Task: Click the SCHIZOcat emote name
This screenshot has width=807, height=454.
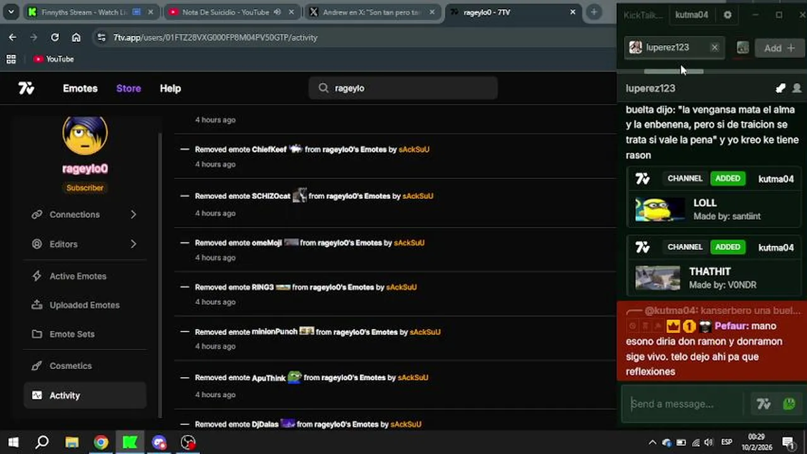Action: tap(271, 196)
